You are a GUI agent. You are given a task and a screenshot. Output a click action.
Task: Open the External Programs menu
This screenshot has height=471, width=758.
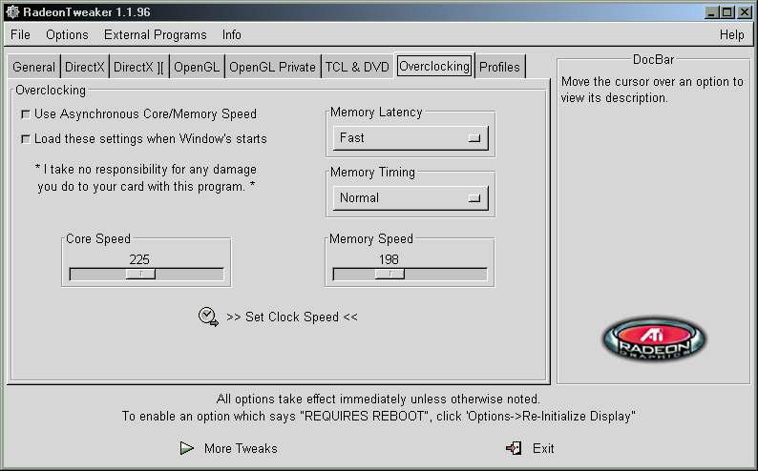point(155,34)
